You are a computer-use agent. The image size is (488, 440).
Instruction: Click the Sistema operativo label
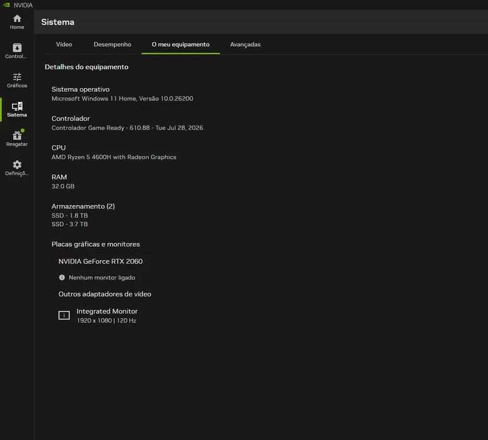[81, 89]
